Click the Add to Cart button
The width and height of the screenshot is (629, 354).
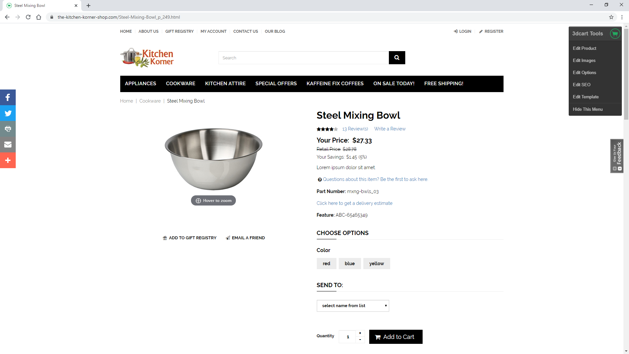tap(395, 337)
